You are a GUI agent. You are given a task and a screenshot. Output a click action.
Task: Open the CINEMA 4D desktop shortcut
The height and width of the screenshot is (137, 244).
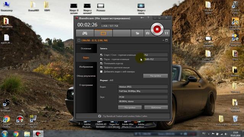pos(101,125)
